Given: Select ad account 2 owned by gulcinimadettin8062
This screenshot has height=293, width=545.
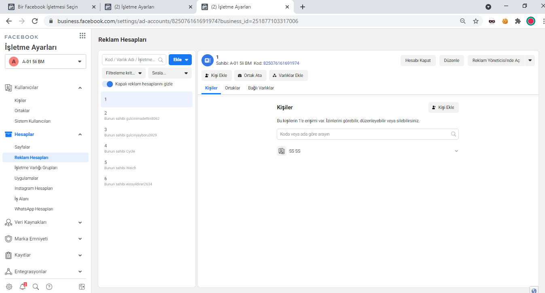Looking at the screenshot, I should 146,115.
